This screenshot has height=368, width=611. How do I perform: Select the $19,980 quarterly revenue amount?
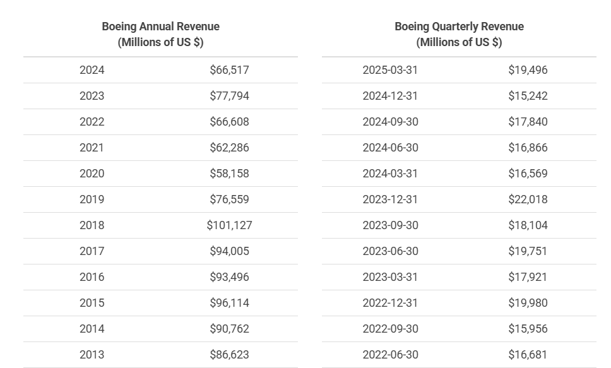[x=528, y=303]
